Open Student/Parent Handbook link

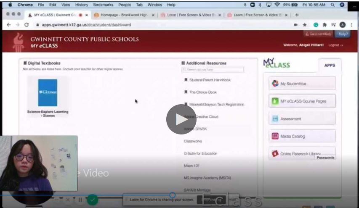click(210, 80)
